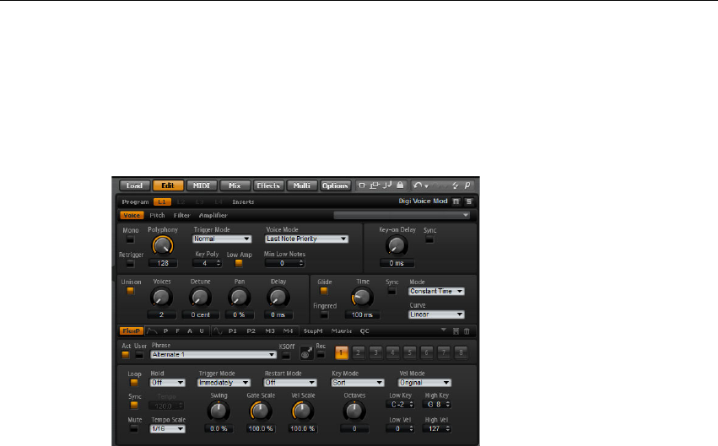Image resolution: width=718 pixels, height=446 pixels.
Task: Select variation slot 2
Action: (359, 352)
